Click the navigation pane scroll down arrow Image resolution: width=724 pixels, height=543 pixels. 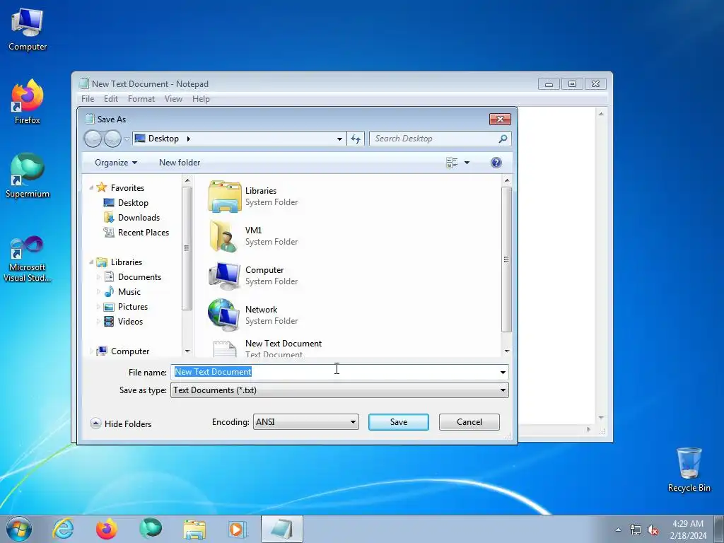tap(187, 351)
